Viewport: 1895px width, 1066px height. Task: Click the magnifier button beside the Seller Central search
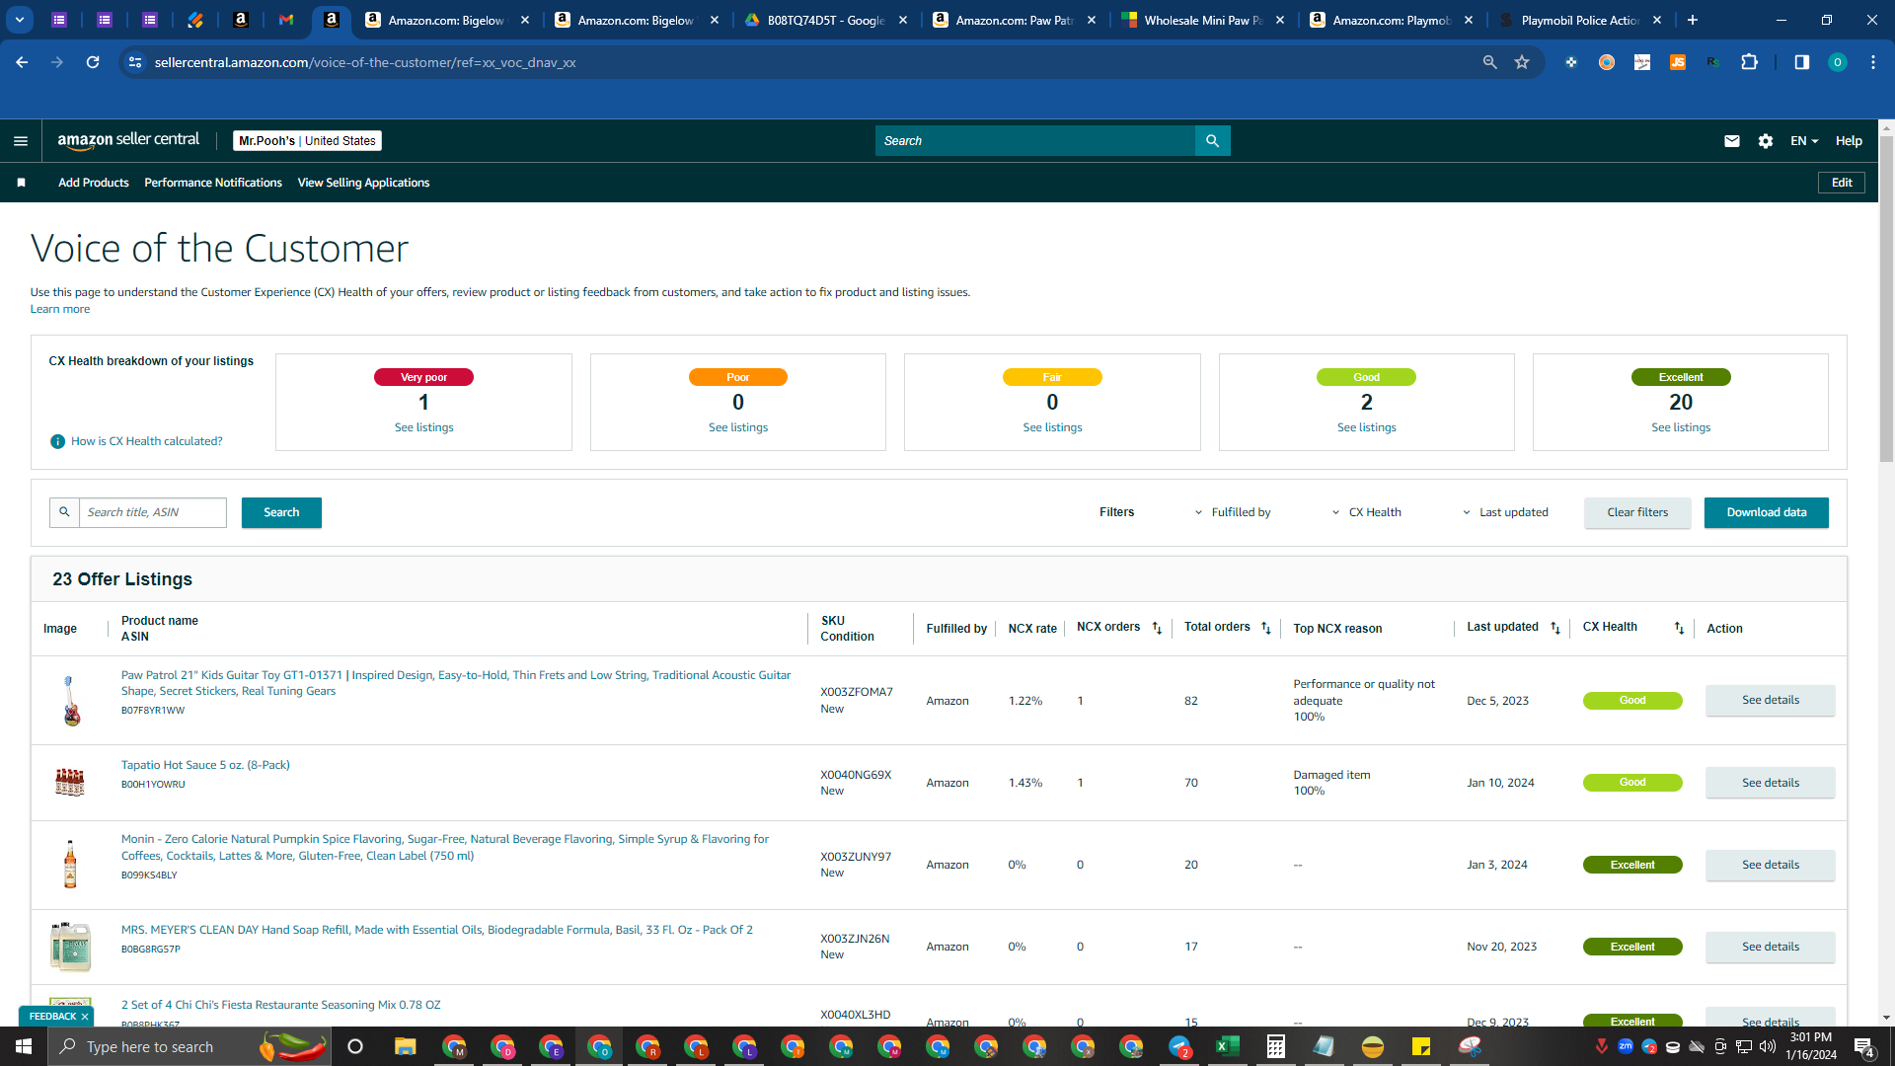click(1212, 141)
